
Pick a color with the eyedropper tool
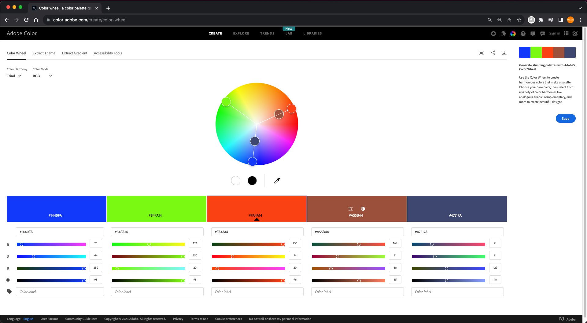[277, 181]
